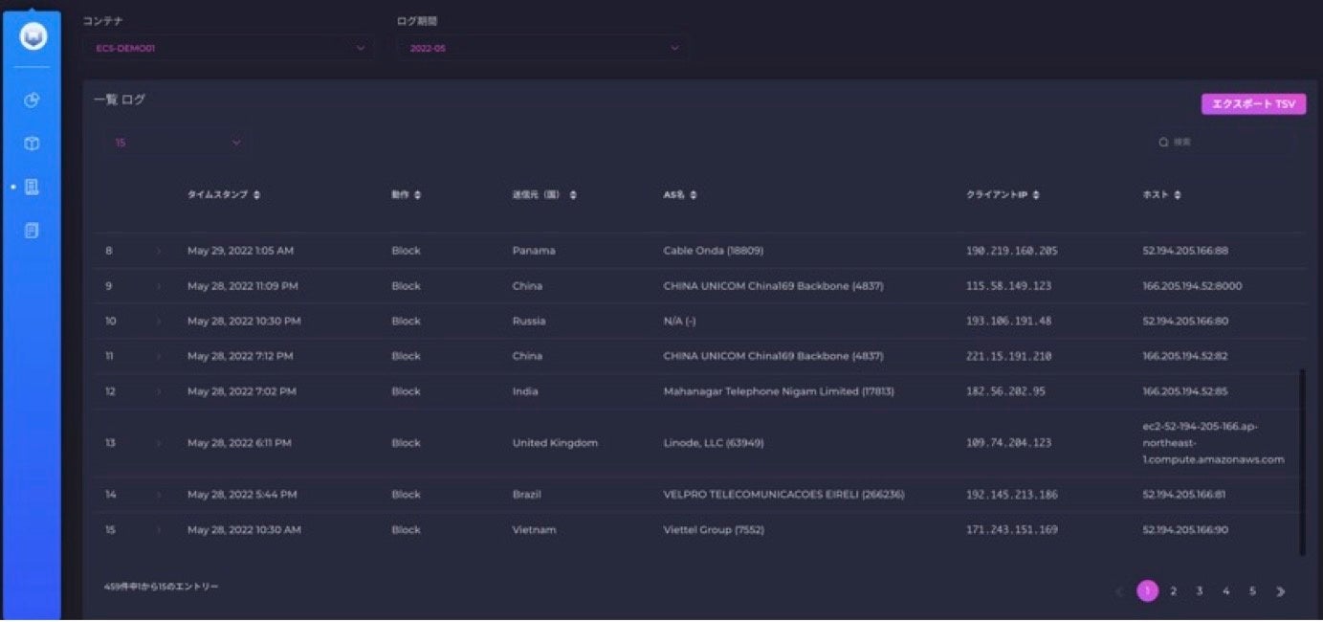Click host 52.194.205.166:88
Image resolution: width=1323 pixels, height=622 pixels.
point(1185,251)
